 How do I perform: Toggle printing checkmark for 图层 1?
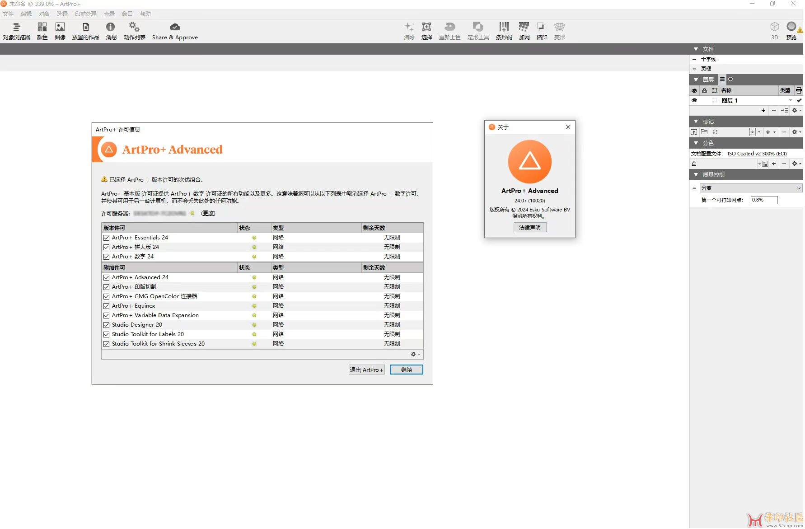(x=799, y=100)
